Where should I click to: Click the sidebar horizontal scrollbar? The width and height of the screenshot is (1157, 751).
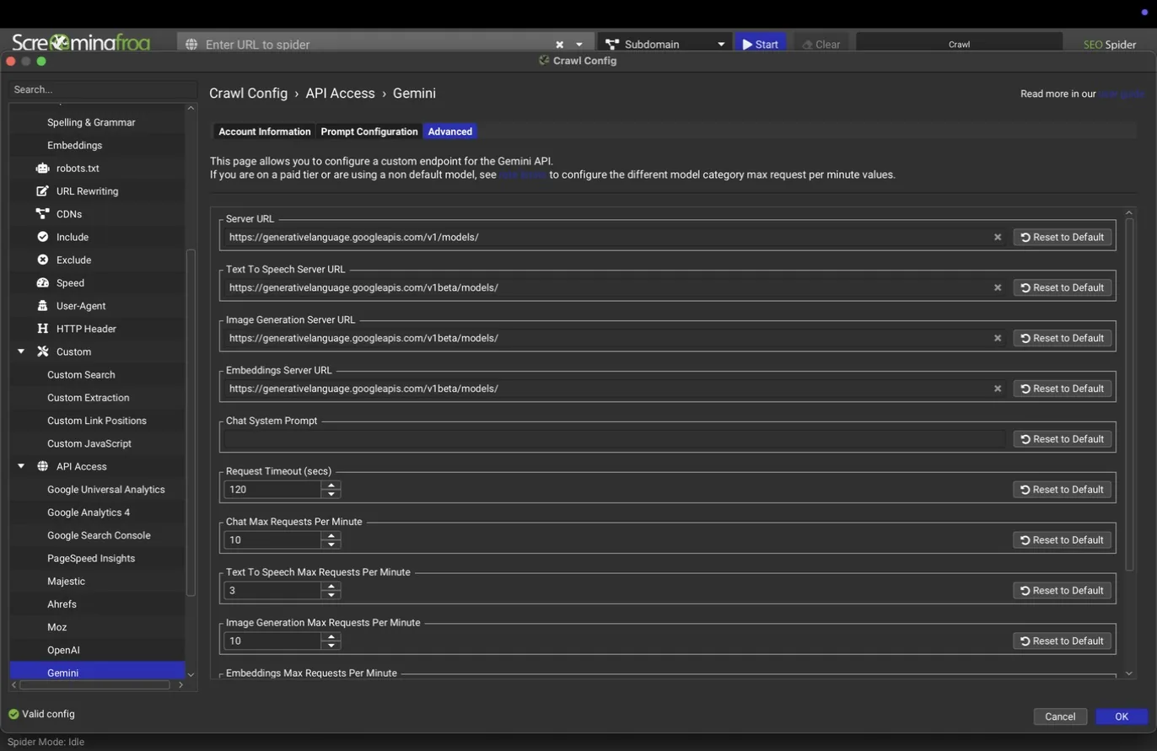[95, 685]
